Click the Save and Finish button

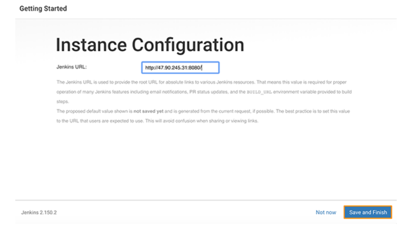[368, 212]
